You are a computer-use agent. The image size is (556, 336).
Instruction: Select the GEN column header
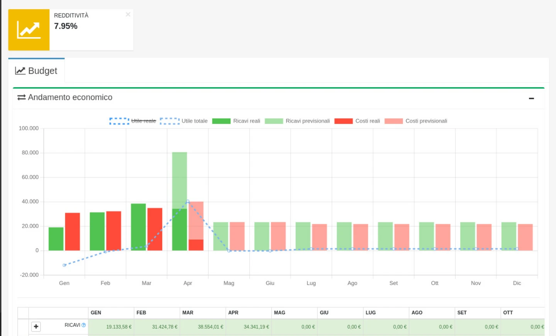coord(111,313)
